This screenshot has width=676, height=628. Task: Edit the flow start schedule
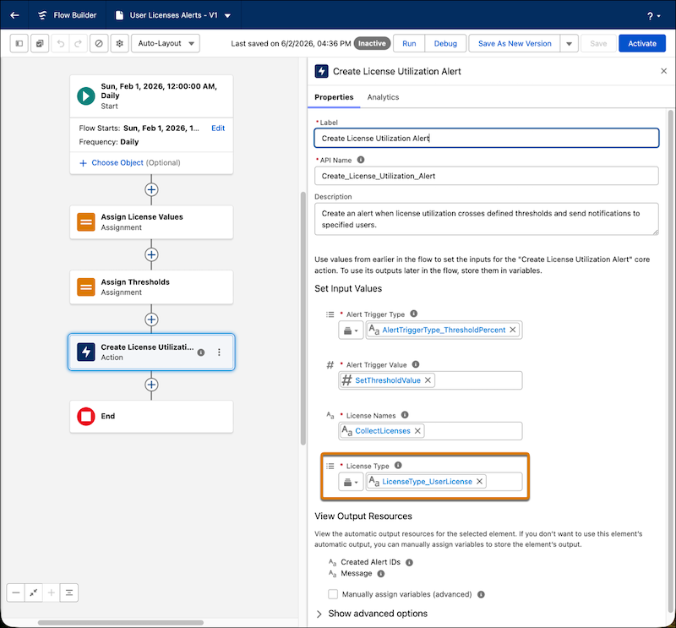coord(218,128)
